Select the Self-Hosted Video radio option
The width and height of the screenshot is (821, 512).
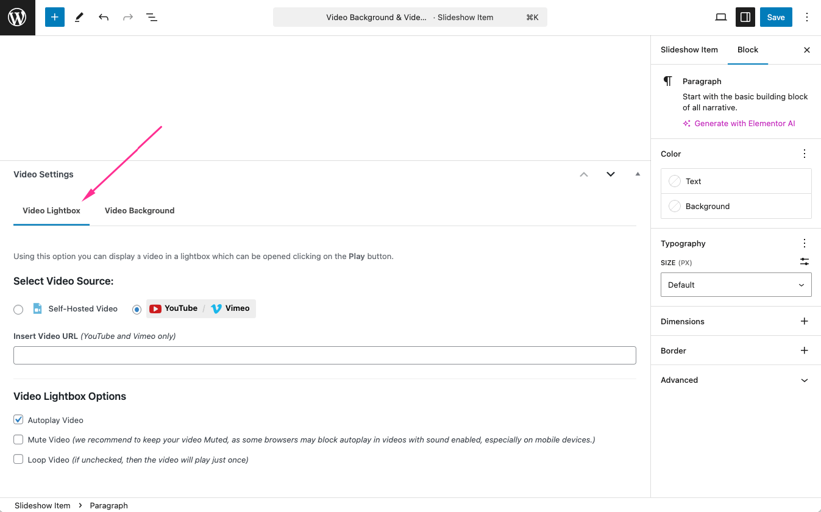18,309
